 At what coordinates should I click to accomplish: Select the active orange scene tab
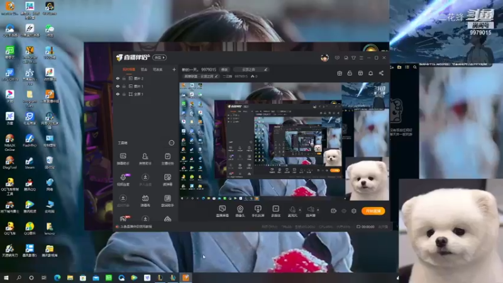pyautogui.click(x=129, y=69)
